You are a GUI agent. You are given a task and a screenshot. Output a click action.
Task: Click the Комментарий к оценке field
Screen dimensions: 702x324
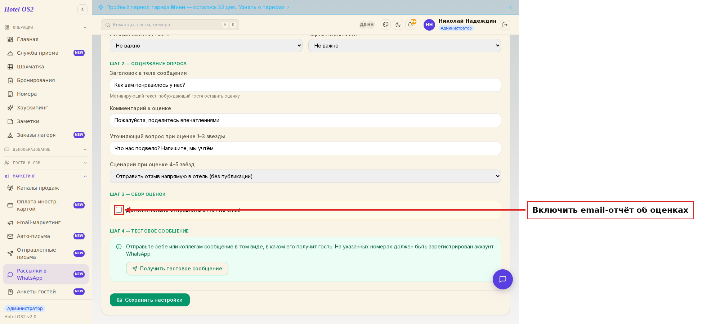(305, 120)
